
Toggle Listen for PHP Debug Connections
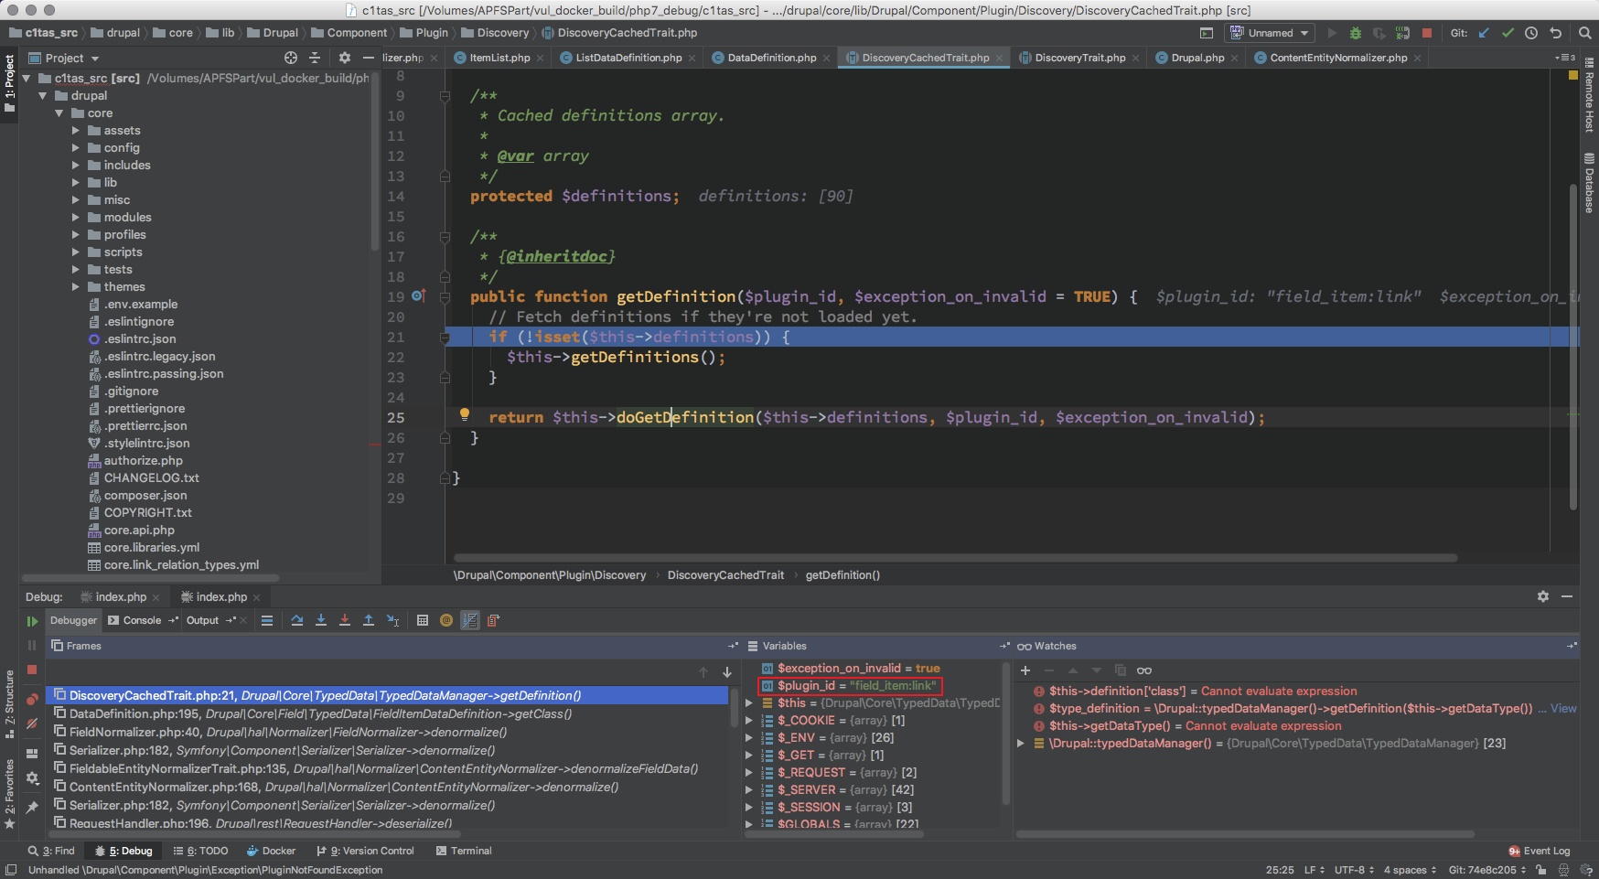[x=1403, y=33]
